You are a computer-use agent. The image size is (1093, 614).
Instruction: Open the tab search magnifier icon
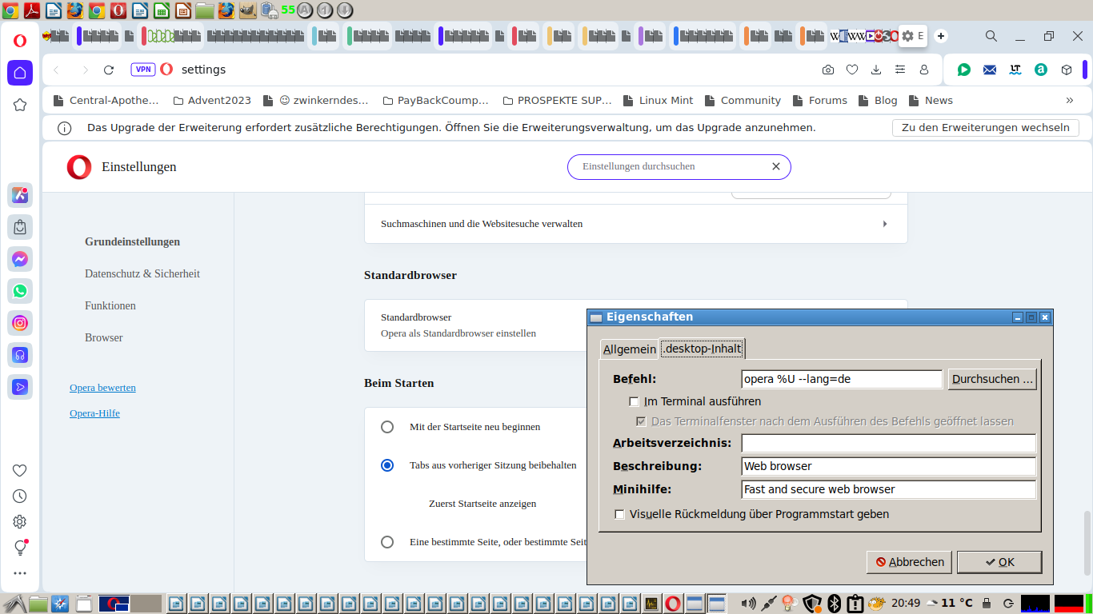(991, 36)
